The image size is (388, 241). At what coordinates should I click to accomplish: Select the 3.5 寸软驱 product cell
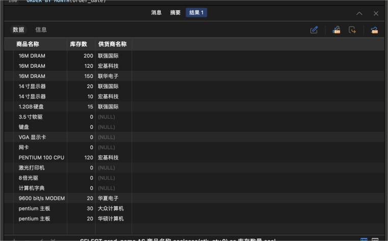31,117
